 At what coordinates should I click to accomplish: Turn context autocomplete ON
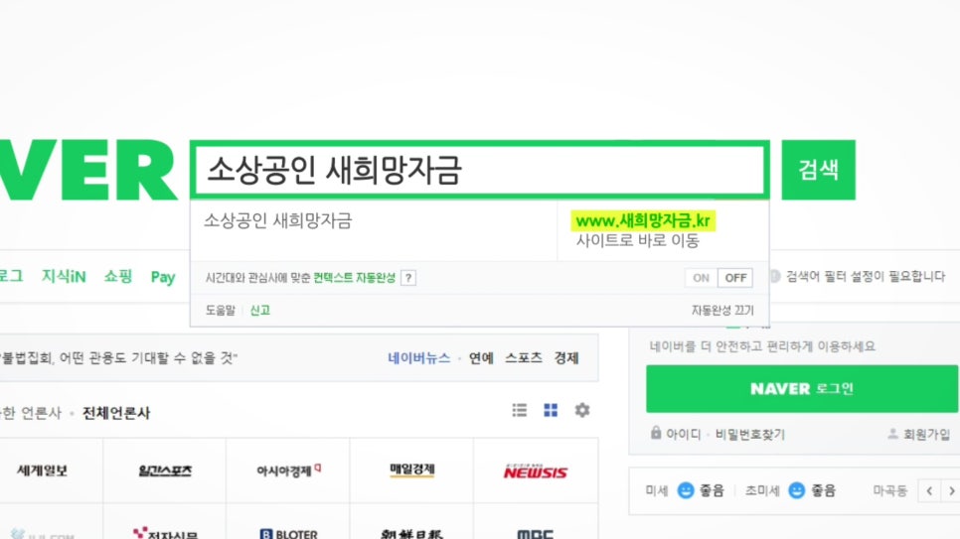(701, 278)
